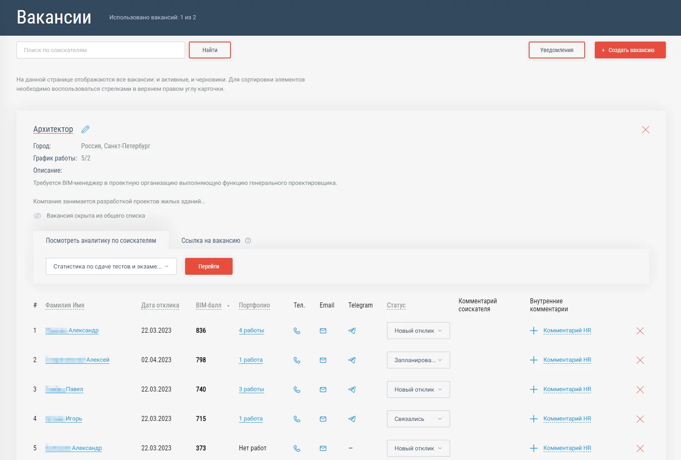Open applicant profile link for Алексей

click(77, 360)
